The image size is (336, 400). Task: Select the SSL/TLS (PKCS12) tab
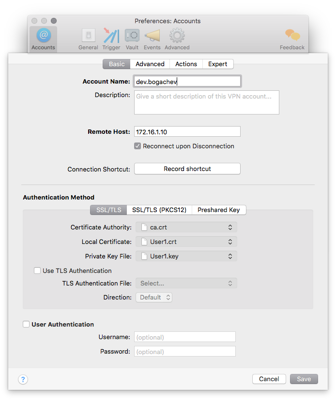point(159,210)
